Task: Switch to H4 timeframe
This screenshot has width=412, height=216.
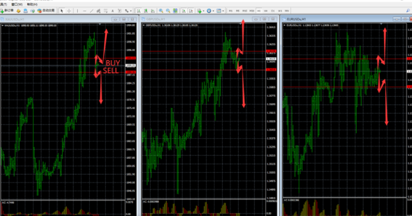Action: (266, 11)
